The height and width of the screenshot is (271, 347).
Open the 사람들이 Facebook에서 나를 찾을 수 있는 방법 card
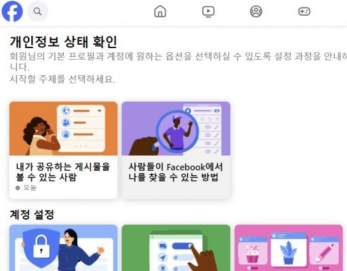pos(176,150)
